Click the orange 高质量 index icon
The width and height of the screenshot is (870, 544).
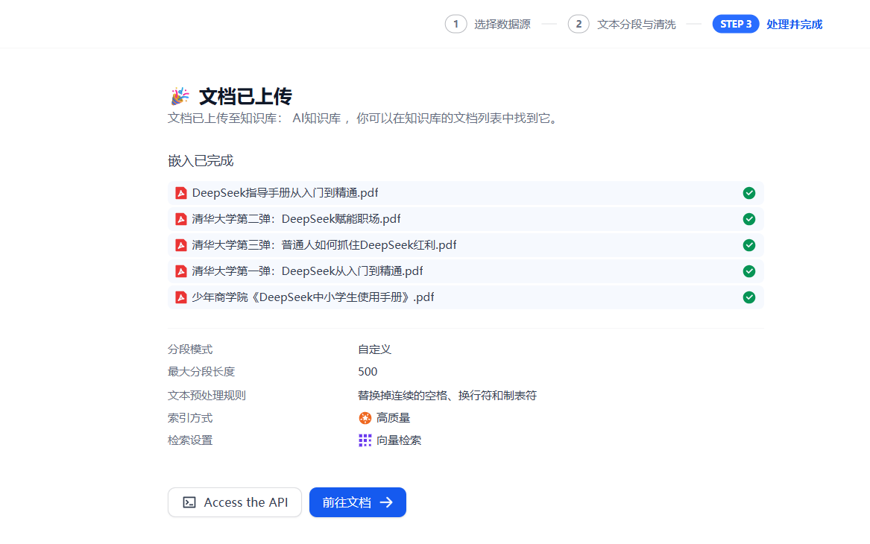pos(365,418)
